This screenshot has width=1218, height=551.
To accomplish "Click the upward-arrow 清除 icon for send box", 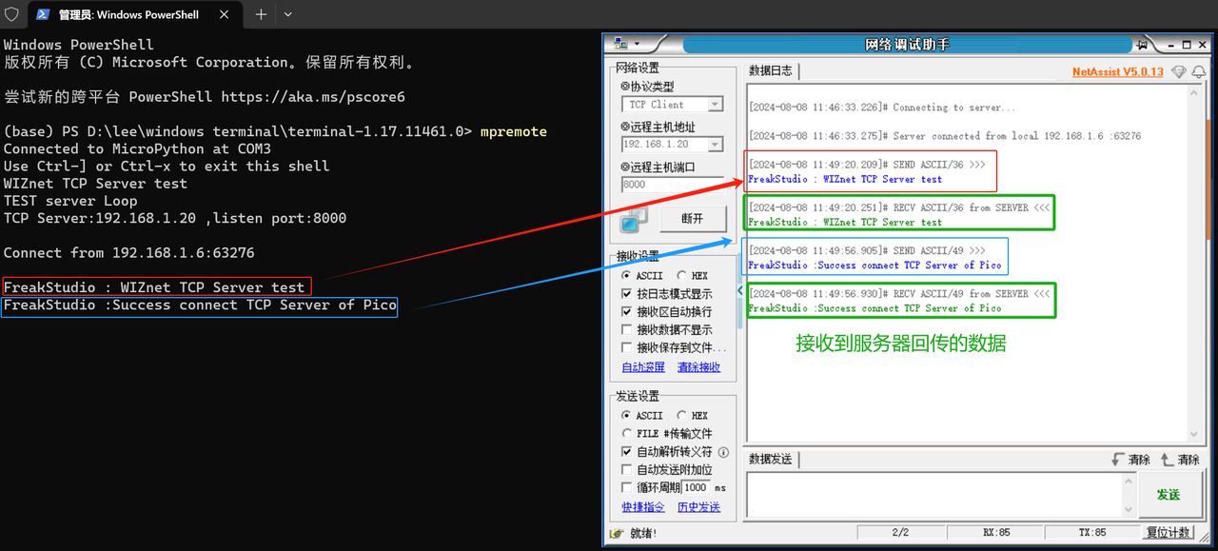I will click(1167, 460).
